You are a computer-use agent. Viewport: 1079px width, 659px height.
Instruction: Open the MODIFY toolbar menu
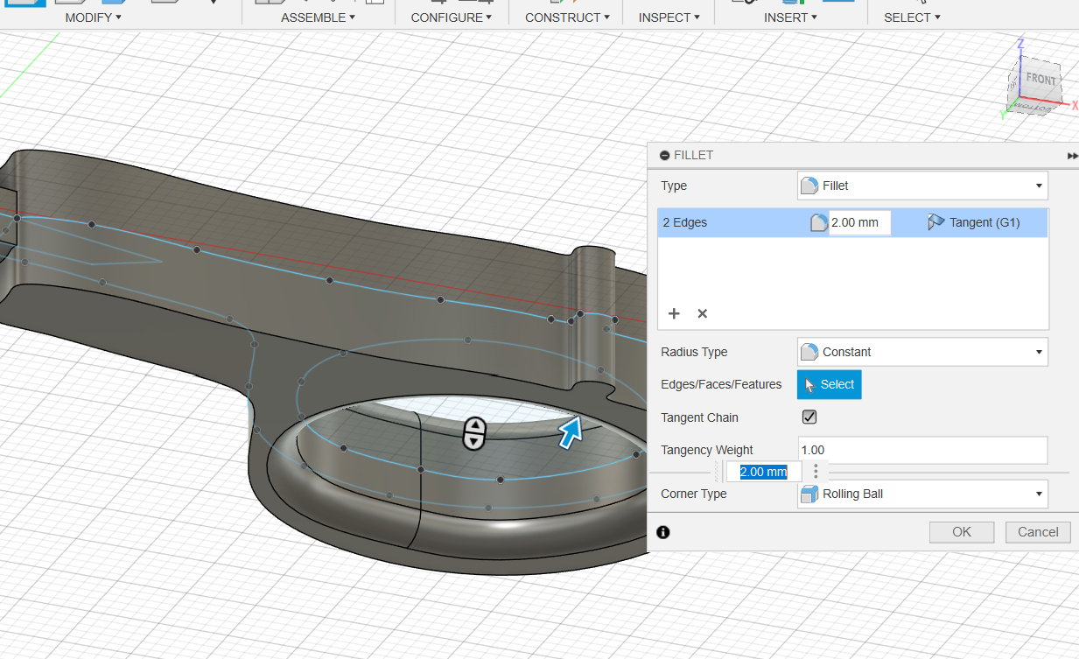(x=93, y=18)
